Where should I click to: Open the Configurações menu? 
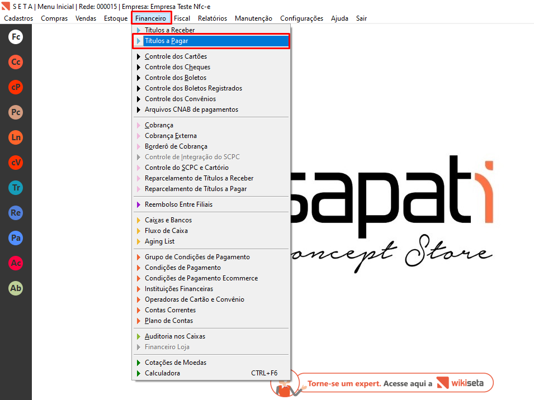(301, 18)
